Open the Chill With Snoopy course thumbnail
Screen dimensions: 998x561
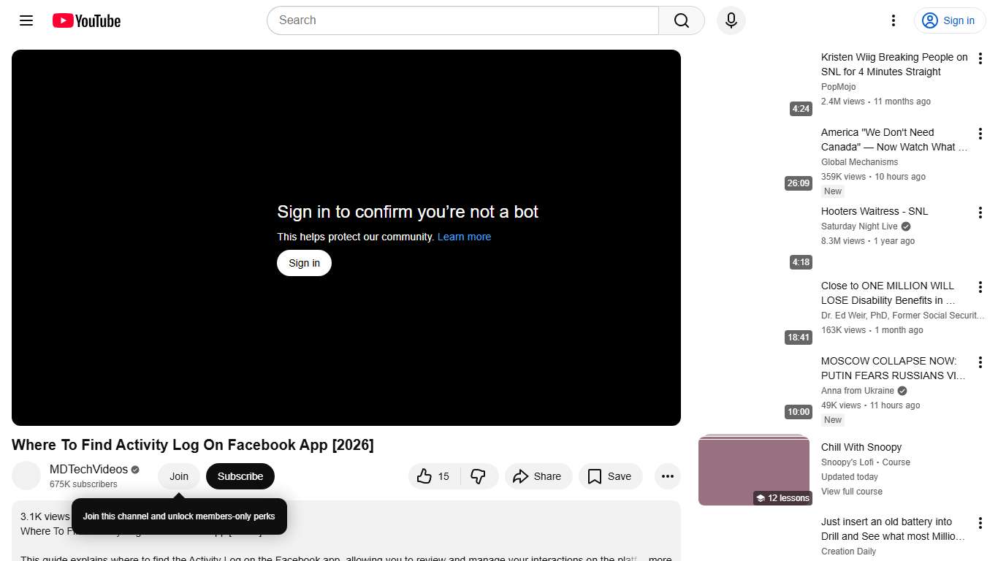[754, 470]
